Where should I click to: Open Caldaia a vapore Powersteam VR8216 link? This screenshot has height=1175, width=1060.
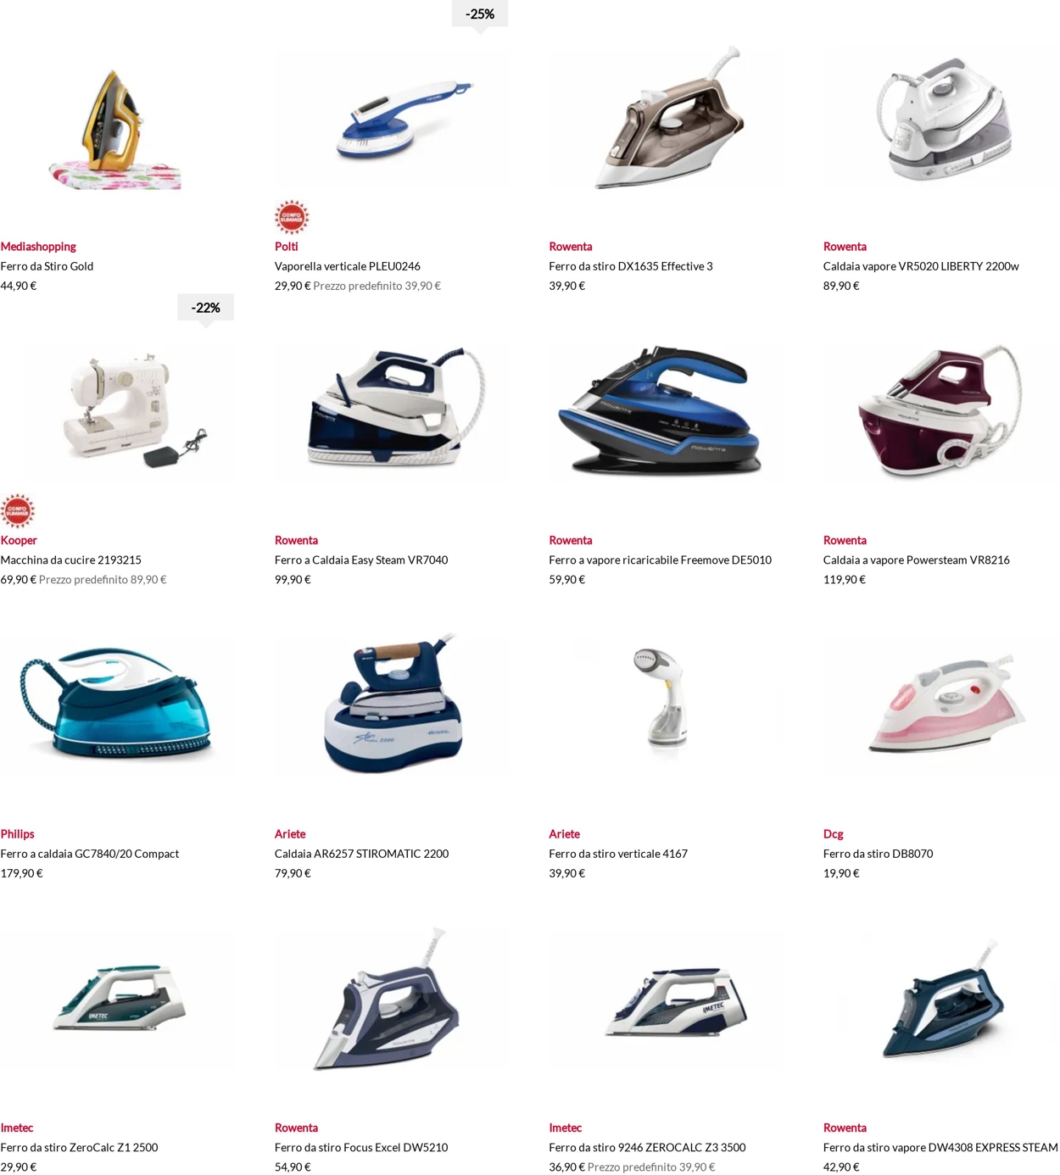916,560
